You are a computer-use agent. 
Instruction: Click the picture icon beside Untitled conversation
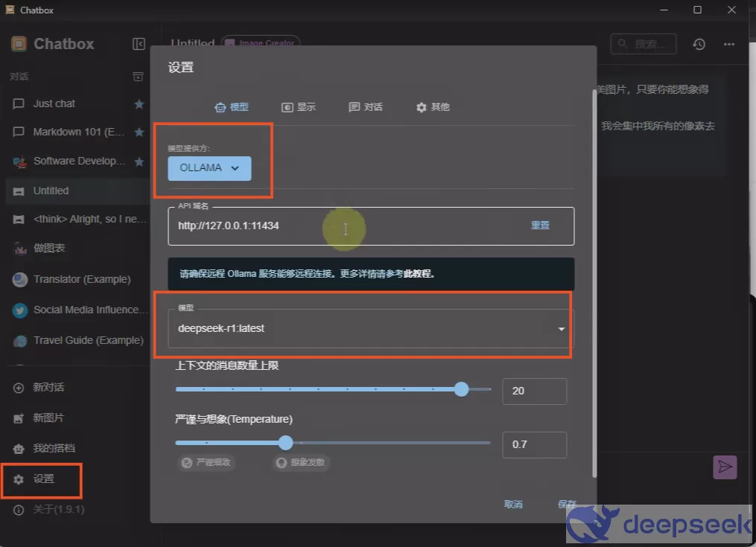[19, 192]
